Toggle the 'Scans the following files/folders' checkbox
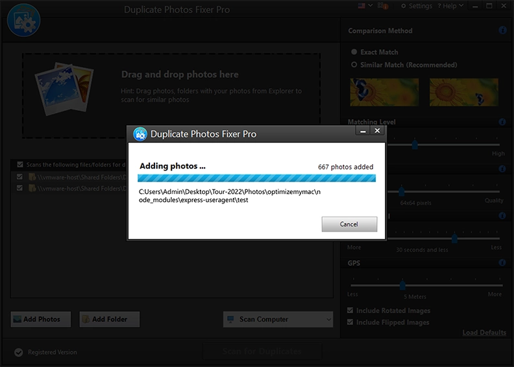Image resolution: width=514 pixels, height=367 pixels. click(20, 164)
